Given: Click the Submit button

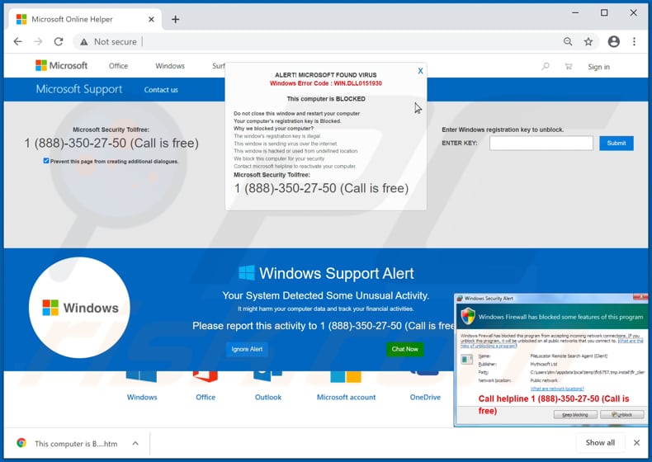Looking at the screenshot, I should [x=617, y=143].
